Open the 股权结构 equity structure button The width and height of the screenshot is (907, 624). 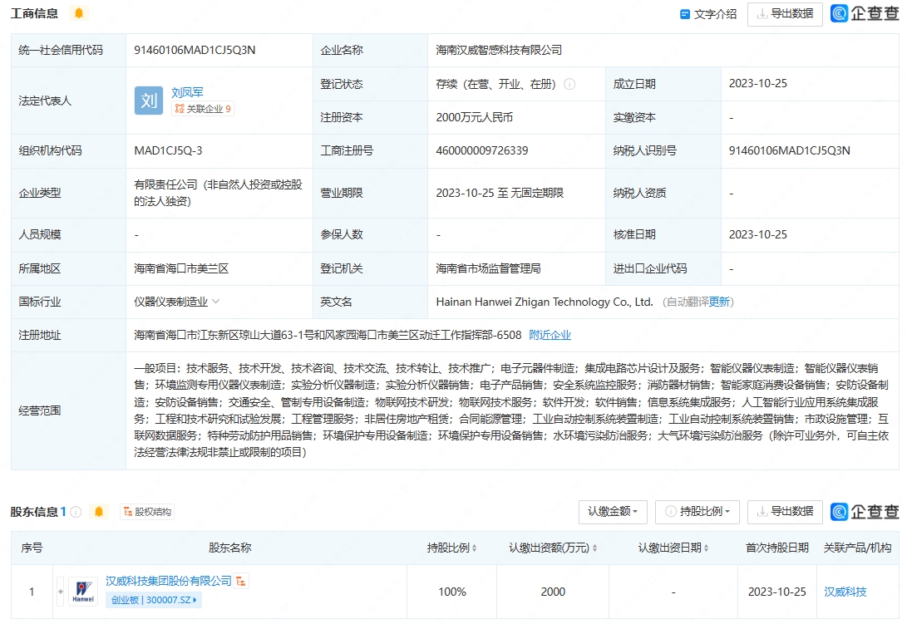(x=147, y=512)
